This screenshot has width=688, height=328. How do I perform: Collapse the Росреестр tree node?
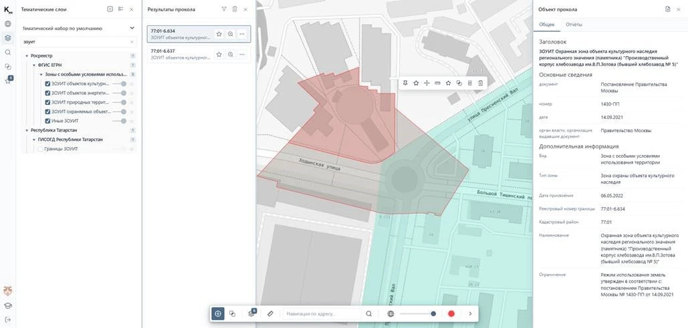pos(27,55)
